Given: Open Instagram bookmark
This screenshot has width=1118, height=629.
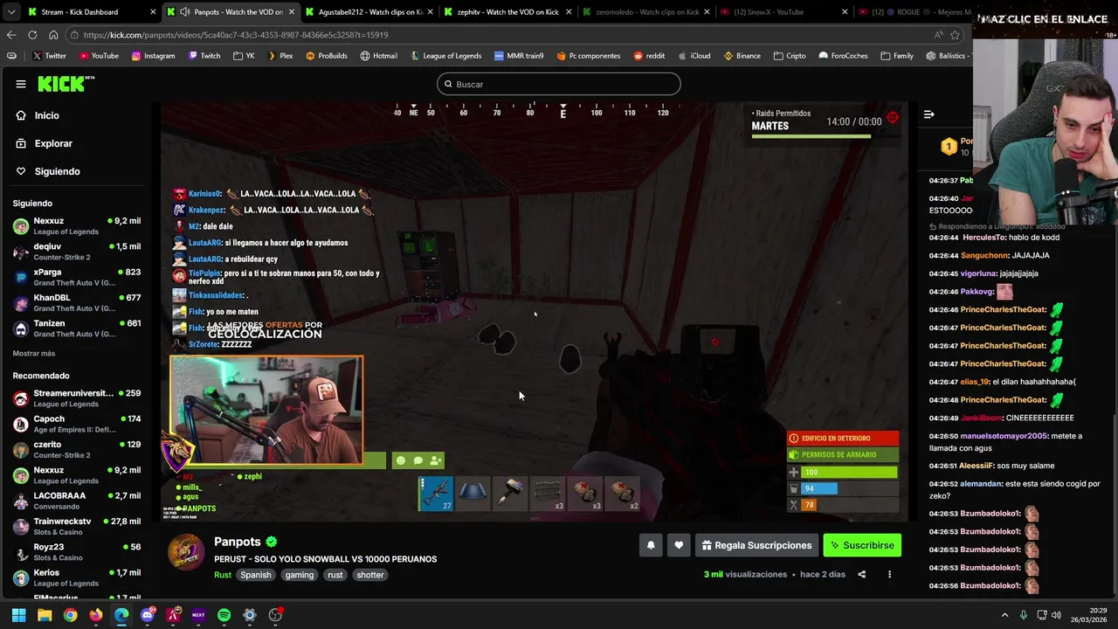Looking at the screenshot, I should [x=153, y=56].
